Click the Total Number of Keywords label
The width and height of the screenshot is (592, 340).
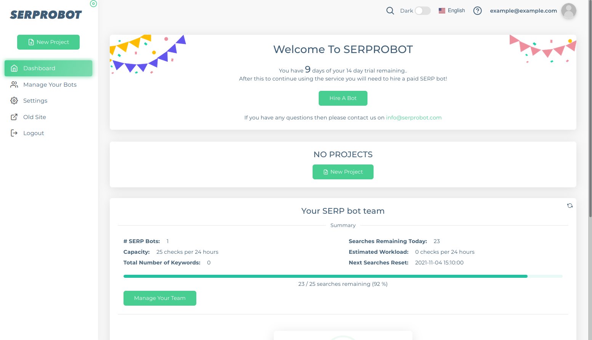[x=162, y=263]
